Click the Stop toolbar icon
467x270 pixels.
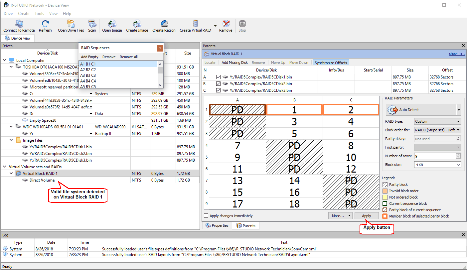[x=242, y=24]
